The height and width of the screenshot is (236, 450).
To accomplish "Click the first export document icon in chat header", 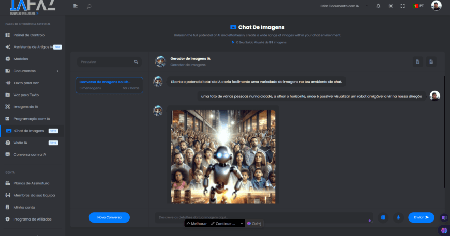I will [x=418, y=62].
